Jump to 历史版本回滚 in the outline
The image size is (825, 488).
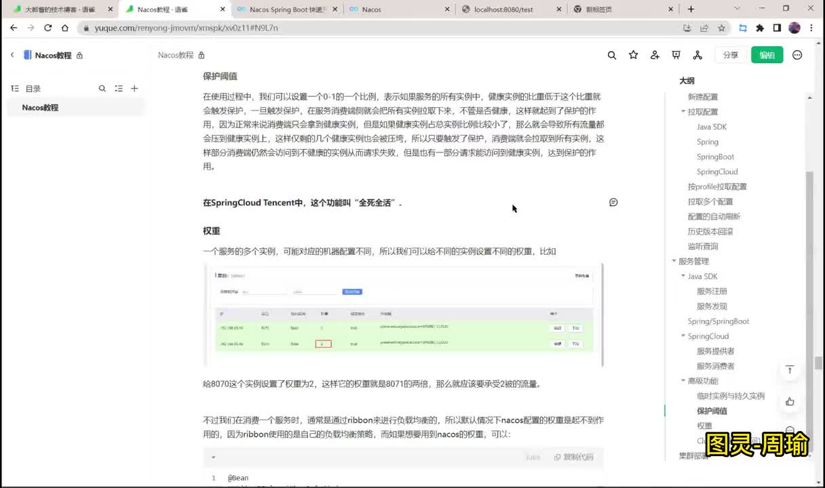point(710,232)
